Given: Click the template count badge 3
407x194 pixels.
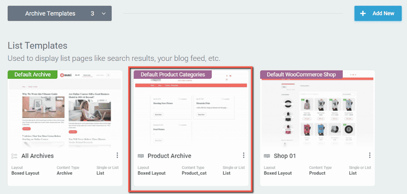Looking at the screenshot, I should (92, 13).
